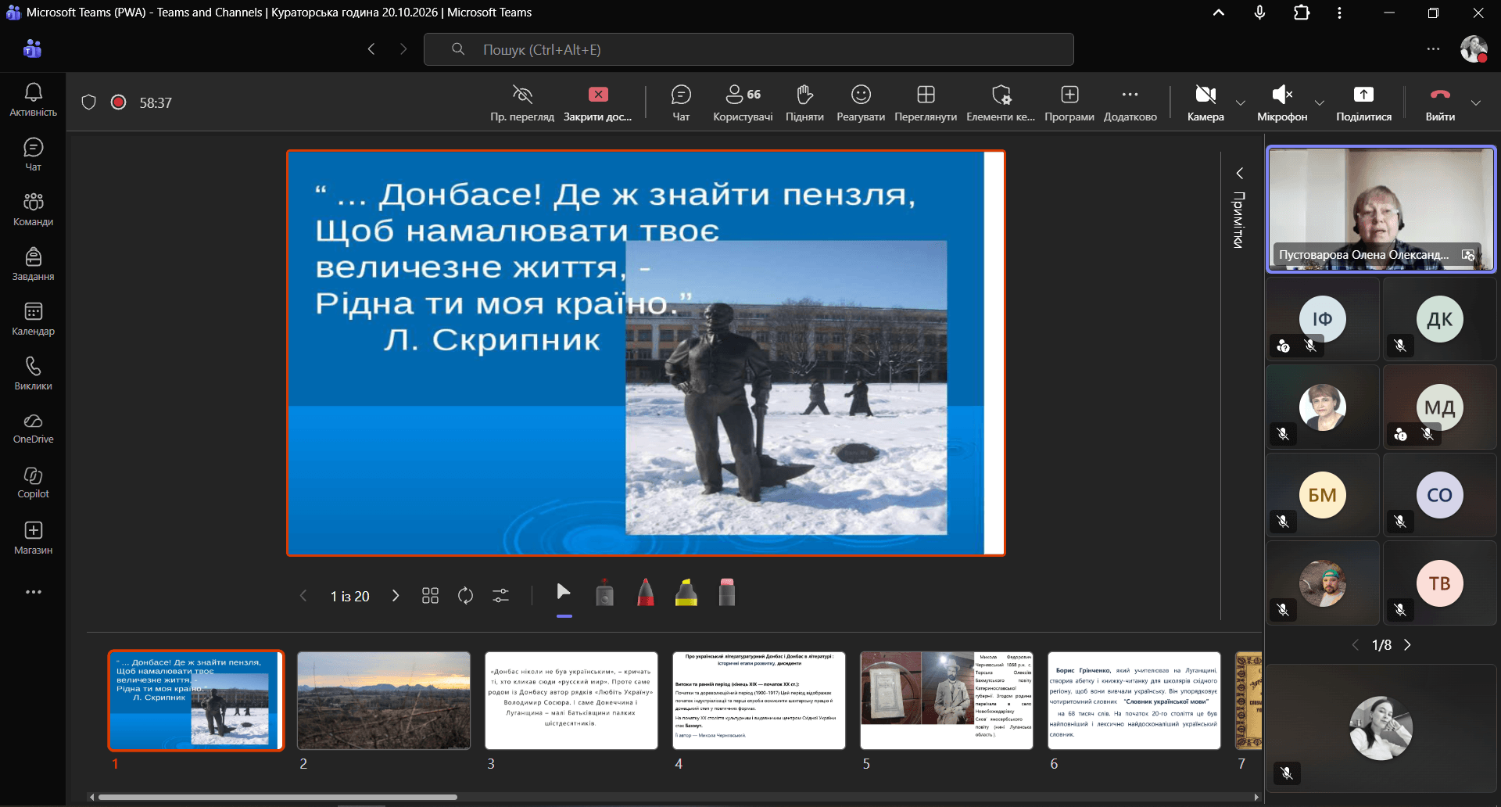Stop presenting with Закрити доступ

(598, 103)
